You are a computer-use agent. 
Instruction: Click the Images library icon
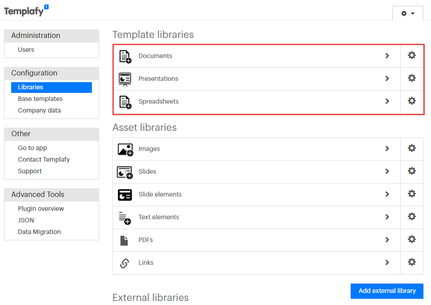tap(125, 149)
